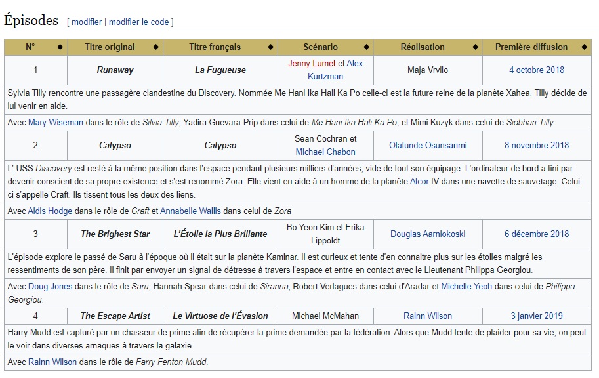Click episode number 4 cell
The image size is (599, 378).
[35, 316]
